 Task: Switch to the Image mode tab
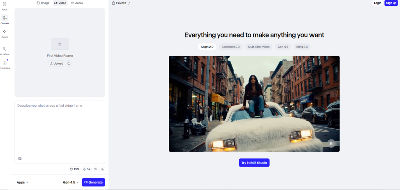coord(43,3)
